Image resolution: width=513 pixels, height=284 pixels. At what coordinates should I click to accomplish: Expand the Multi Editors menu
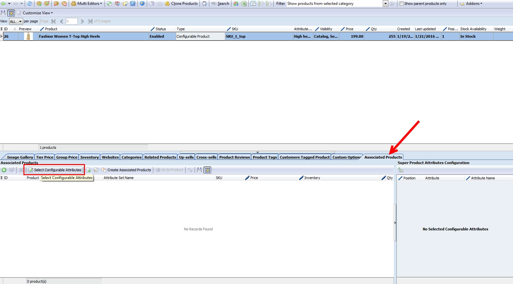click(87, 4)
